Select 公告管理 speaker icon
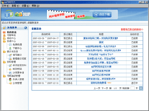Screen dimensions: 149x111 (10, 83)
